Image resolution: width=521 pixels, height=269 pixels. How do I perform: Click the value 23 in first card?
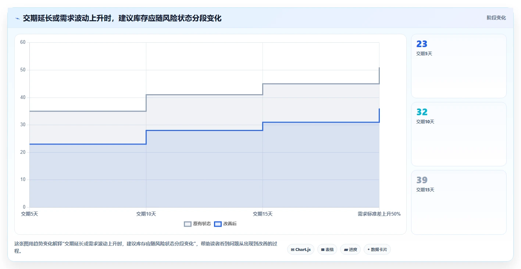pos(422,44)
